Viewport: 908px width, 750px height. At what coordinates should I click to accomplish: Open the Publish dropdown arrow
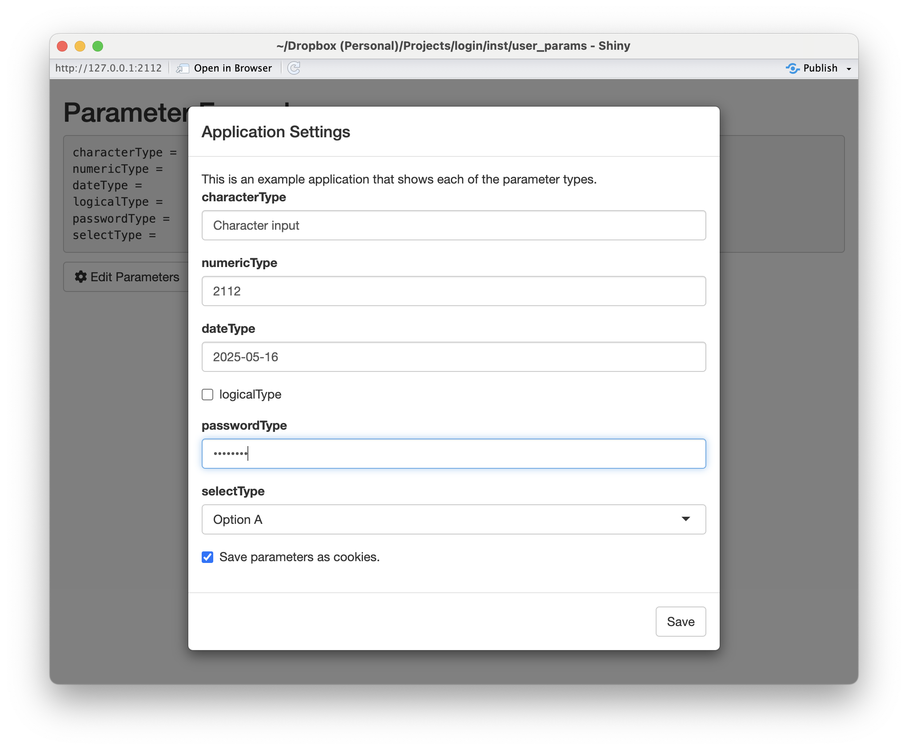tap(848, 69)
